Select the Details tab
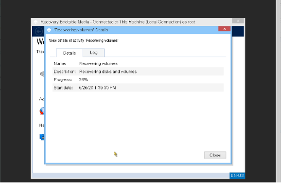 tap(70, 53)
